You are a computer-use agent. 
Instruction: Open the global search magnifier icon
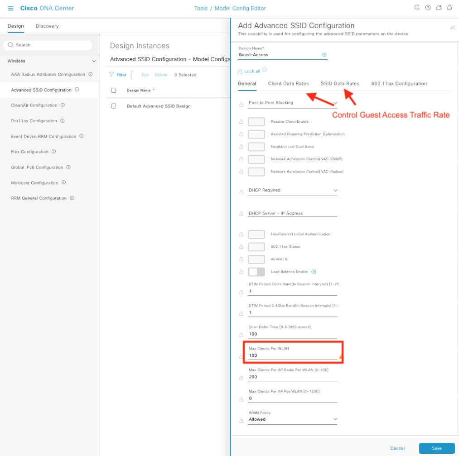tap(417, 7)
